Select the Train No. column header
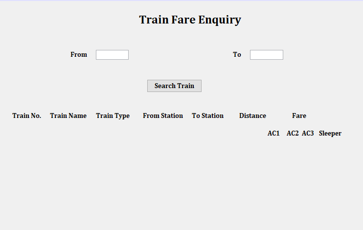363x230 pixels. point(26,116)
